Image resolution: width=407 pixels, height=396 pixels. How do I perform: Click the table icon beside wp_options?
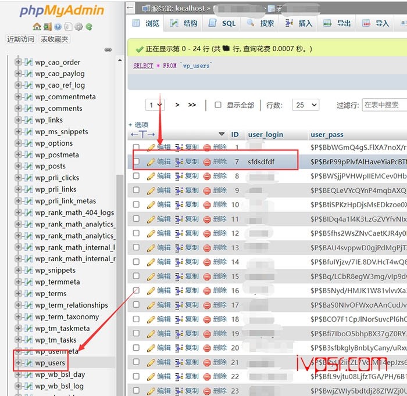point(29,143)
